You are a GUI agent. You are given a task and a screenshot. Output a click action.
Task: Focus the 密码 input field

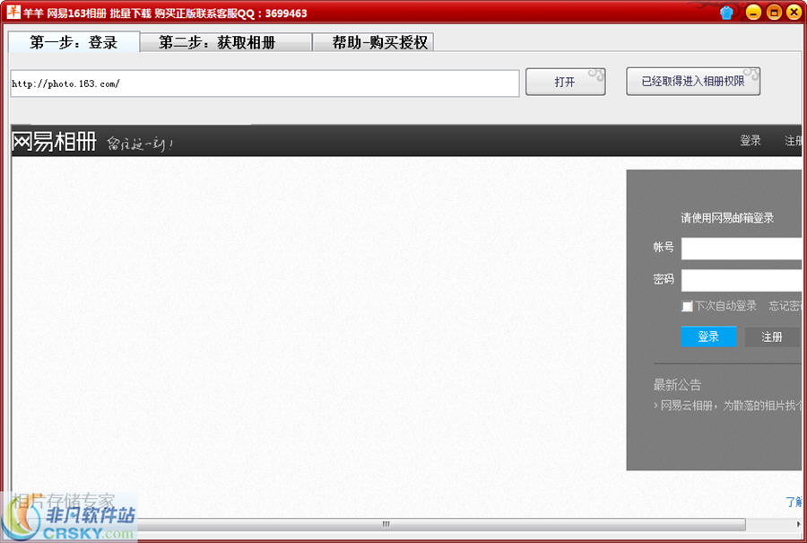tap(742, 281)
